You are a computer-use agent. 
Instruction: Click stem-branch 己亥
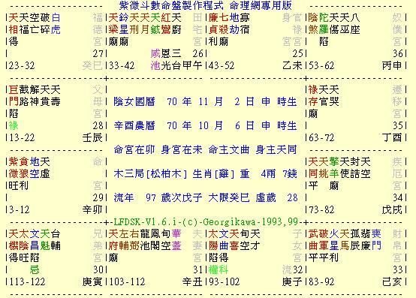pos(392,281)
